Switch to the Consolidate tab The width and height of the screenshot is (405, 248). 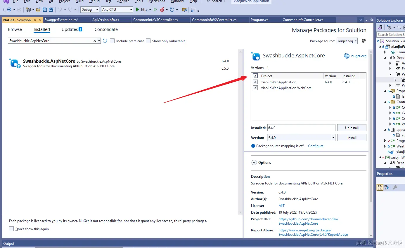tap(106, 29)
